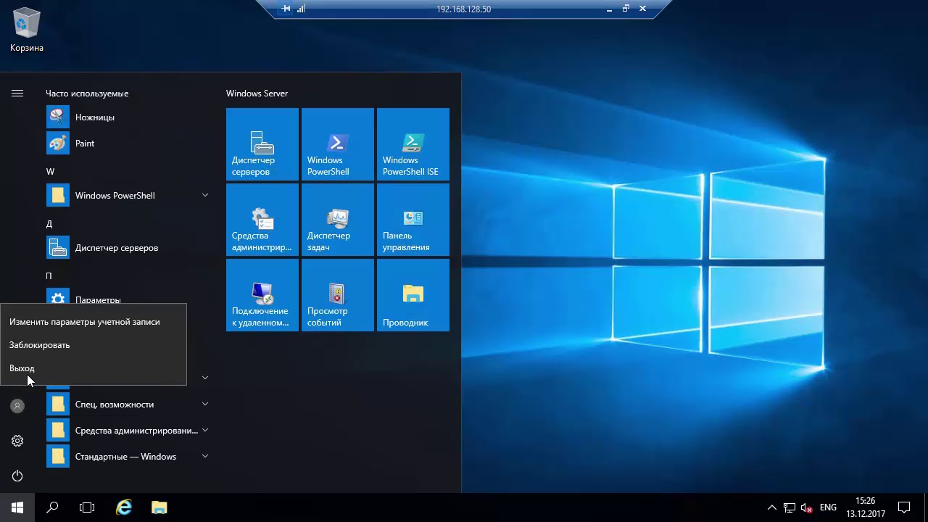Click the letter Д group header
Screen dimensions: 928x522
(49, 224)
